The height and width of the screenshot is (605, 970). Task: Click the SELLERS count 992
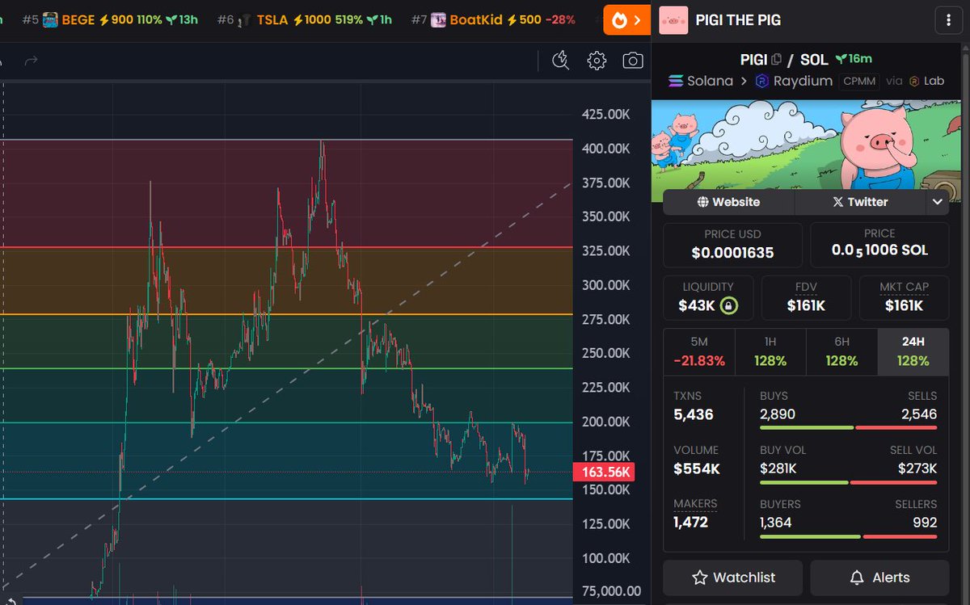[x=924, y=523]
